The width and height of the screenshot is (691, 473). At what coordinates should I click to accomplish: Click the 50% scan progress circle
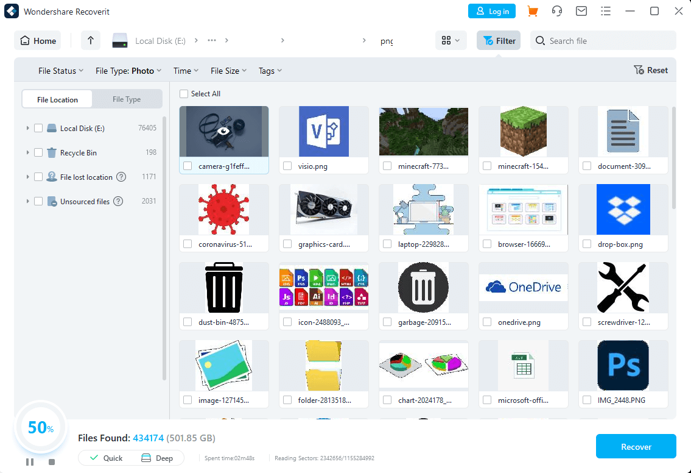[x=41, y=427]
